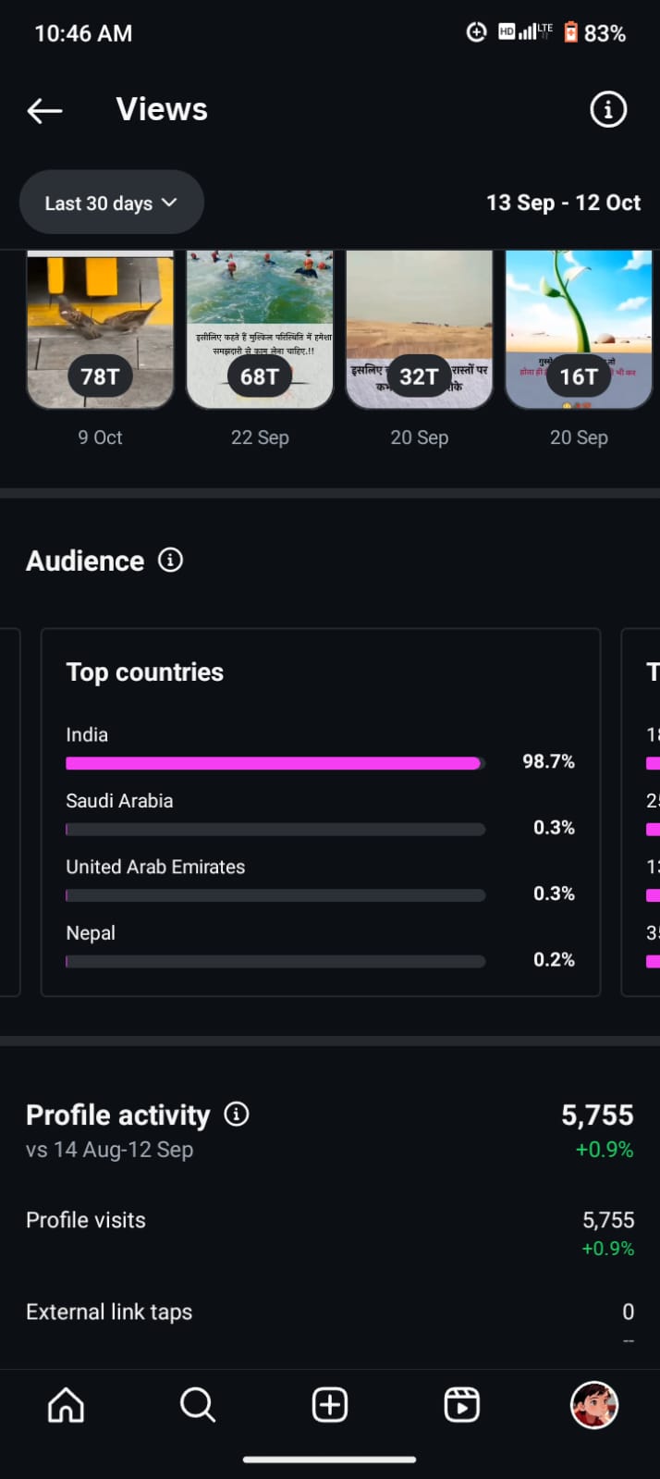Select the India audience bar
Image resolution: width=660 pixels, height=1479 pixels.
pyautogui.click(x=274, y=763)
